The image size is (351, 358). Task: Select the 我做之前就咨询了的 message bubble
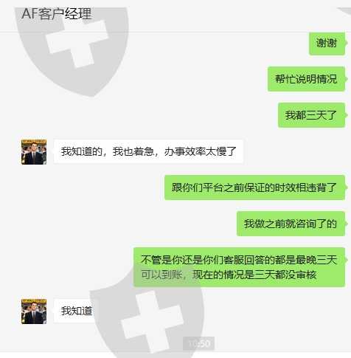tap(291, 224)
